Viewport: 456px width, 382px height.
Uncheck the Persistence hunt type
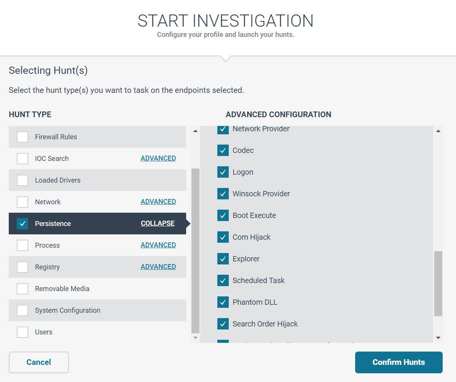tap(22, 224)
